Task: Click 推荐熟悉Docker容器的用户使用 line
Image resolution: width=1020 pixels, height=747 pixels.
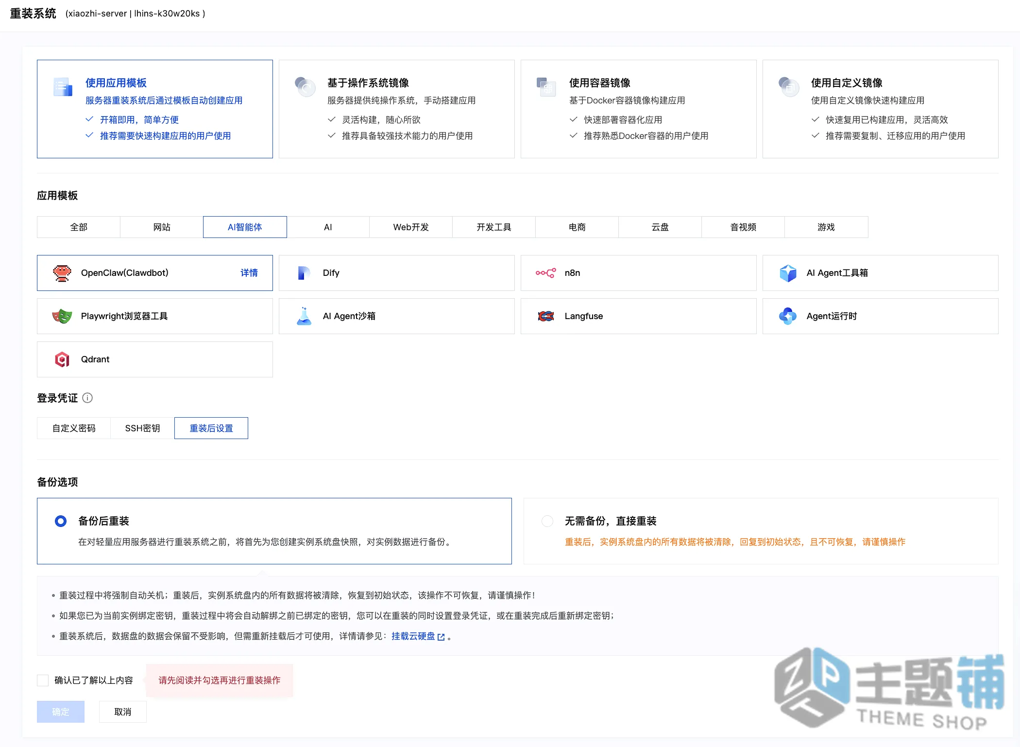Action: click(x=646, y=136)
